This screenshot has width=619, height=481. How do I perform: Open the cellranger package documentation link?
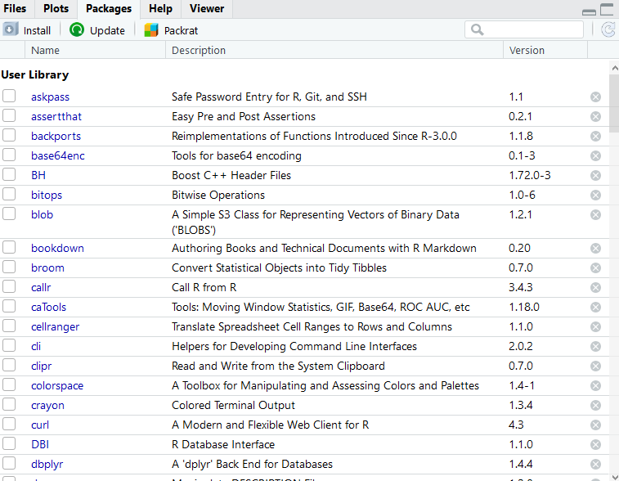(55, 326)
